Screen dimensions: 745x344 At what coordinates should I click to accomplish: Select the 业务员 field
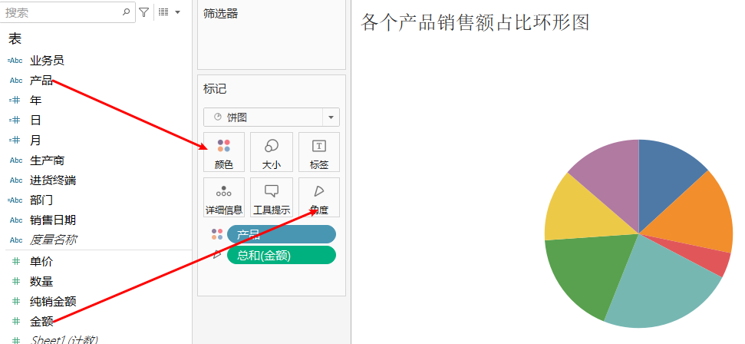point(47,61)
